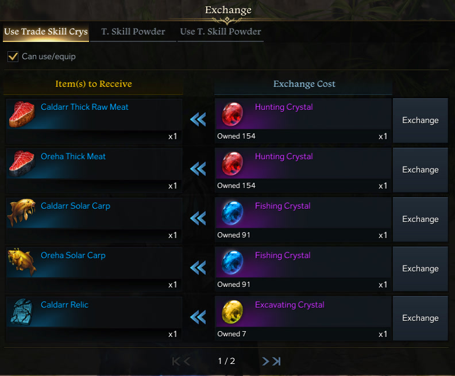Click the yellow Excavating Crystal icon
This screenshot has height=376, width=455.
click(x=232, y=312)
